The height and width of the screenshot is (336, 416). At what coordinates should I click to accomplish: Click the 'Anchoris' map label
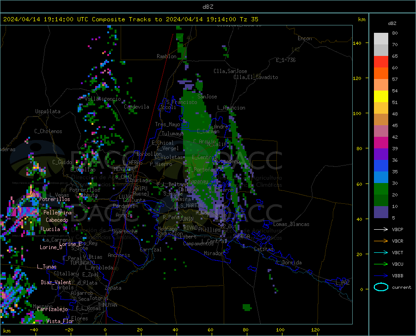point(119,255)
